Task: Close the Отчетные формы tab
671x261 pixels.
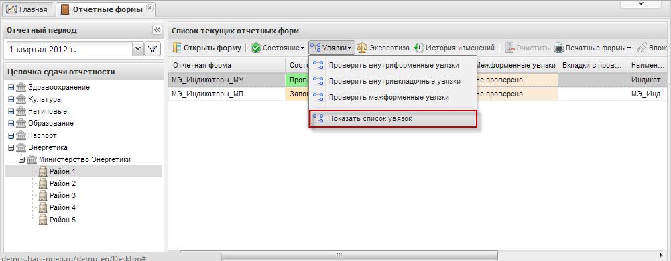Action: point(149,7)
